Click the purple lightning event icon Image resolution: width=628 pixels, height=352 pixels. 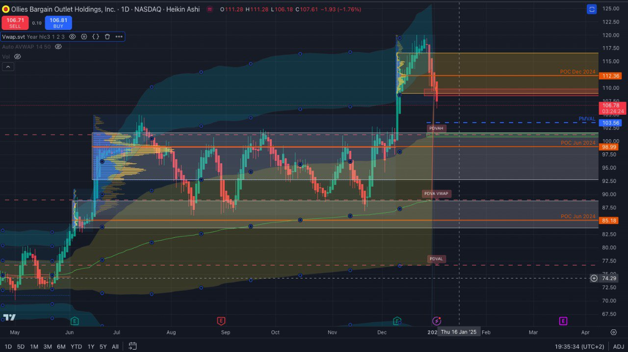[436, 321]
